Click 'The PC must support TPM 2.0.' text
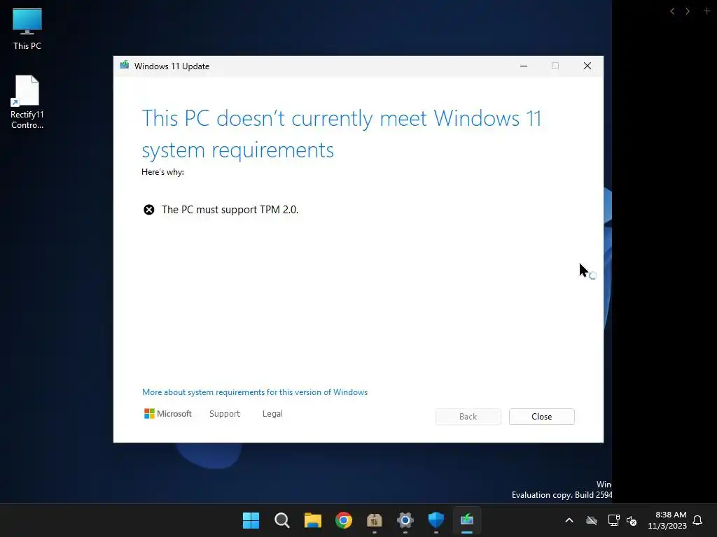The height and width of the screenshot is (537, 717). point(230,210)
